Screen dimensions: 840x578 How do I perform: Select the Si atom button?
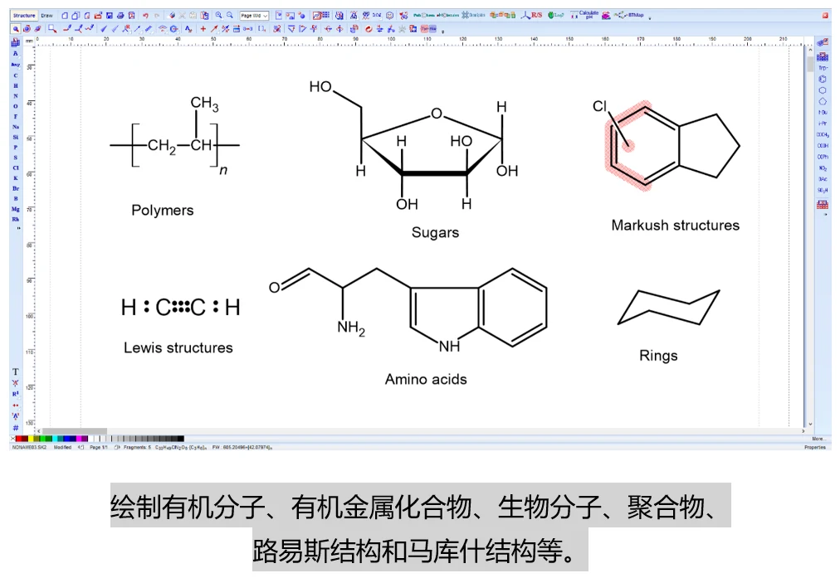pos(16,137)
